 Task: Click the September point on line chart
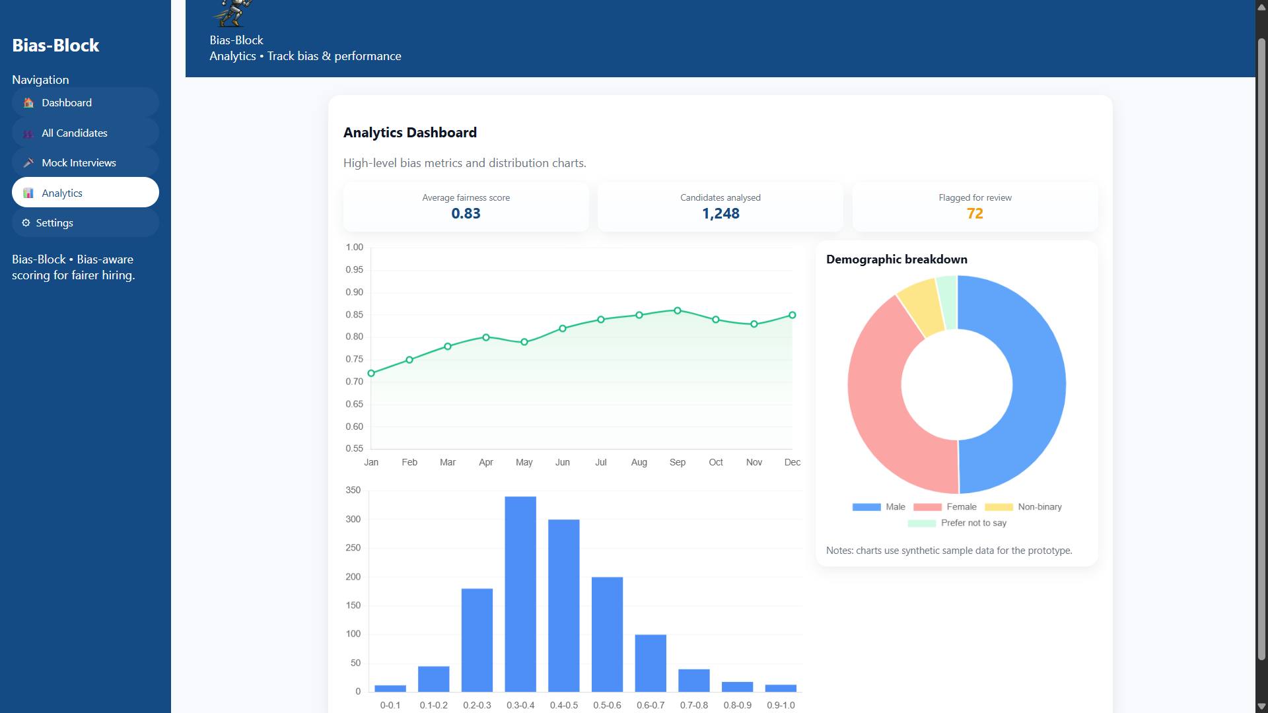678,310
